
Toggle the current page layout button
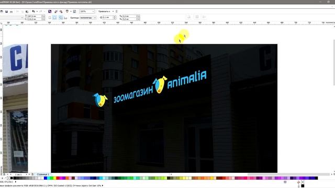point(65,18)
